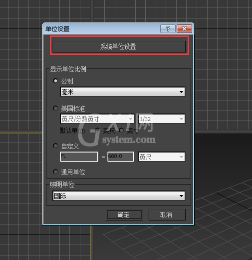Screen dimensions: 252x260
Task: Open the 国际 lighting units dropdown
Action: point(119,196)
